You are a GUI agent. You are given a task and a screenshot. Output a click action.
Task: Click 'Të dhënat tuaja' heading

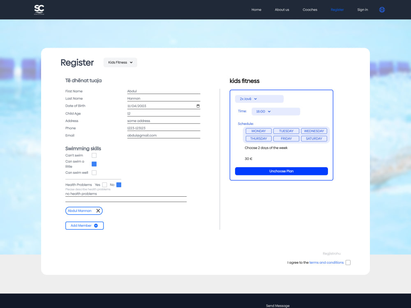pyautogui.click(x=83, y=80)
